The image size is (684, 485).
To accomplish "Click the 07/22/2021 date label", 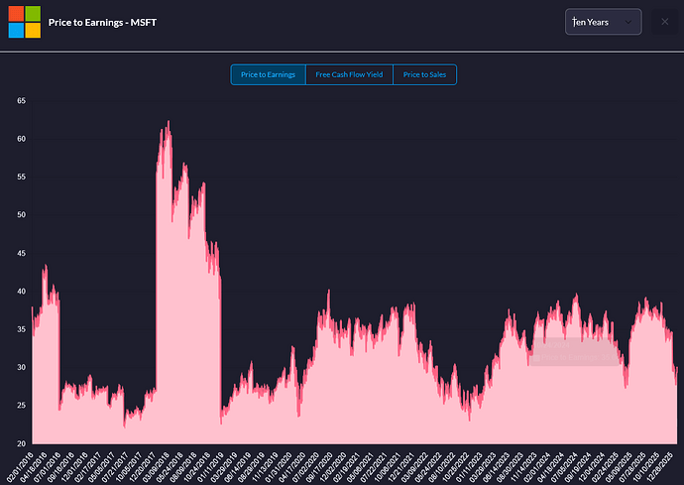I will pyautogui.click(x=375, y=467).
